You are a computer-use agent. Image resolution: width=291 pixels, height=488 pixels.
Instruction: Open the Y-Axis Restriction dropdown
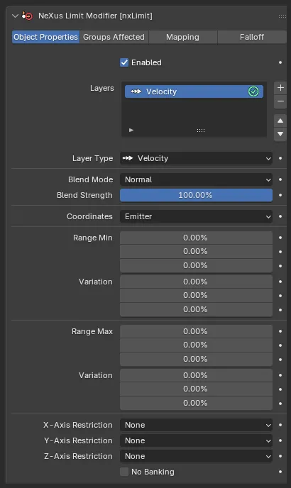point(196,440)
